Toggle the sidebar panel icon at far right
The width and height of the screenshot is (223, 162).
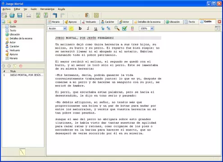point(218,28)
